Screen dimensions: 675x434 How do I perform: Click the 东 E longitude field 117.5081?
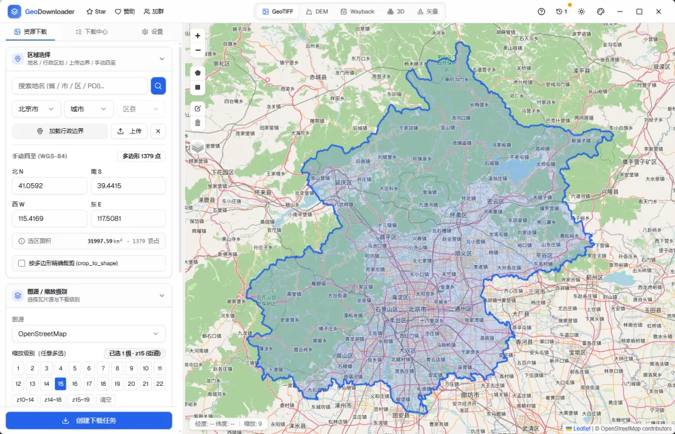click(128, 218)
